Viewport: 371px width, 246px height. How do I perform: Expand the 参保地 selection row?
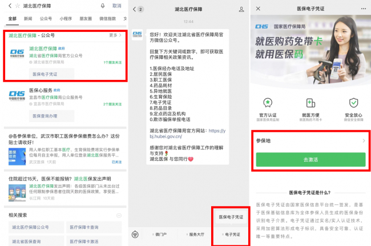[310, 141]
